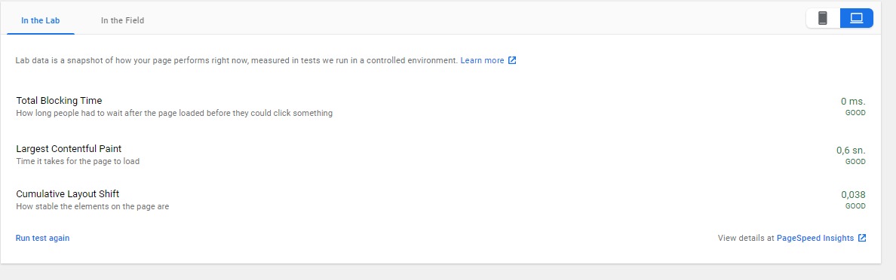Click the Total Blocking Time heading

(59, 101)
